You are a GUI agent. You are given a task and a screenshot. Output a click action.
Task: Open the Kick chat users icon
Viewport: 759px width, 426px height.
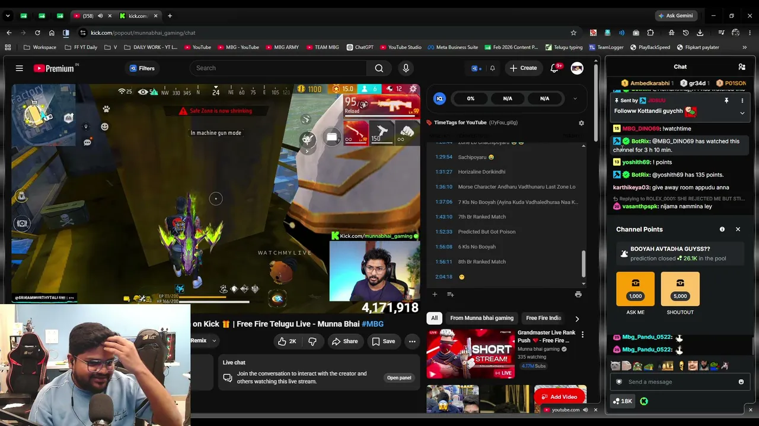(x=741, y=67)
